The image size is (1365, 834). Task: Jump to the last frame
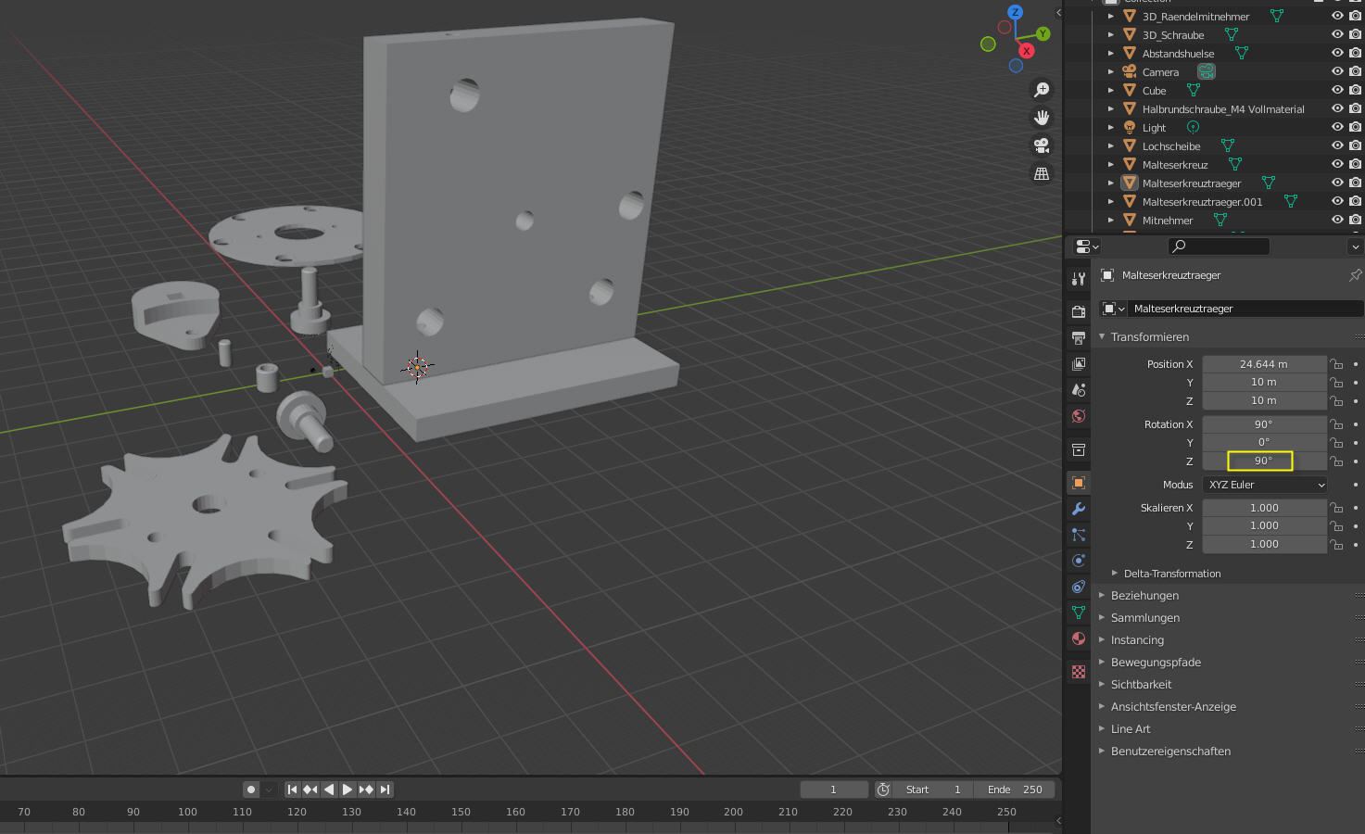385,790
